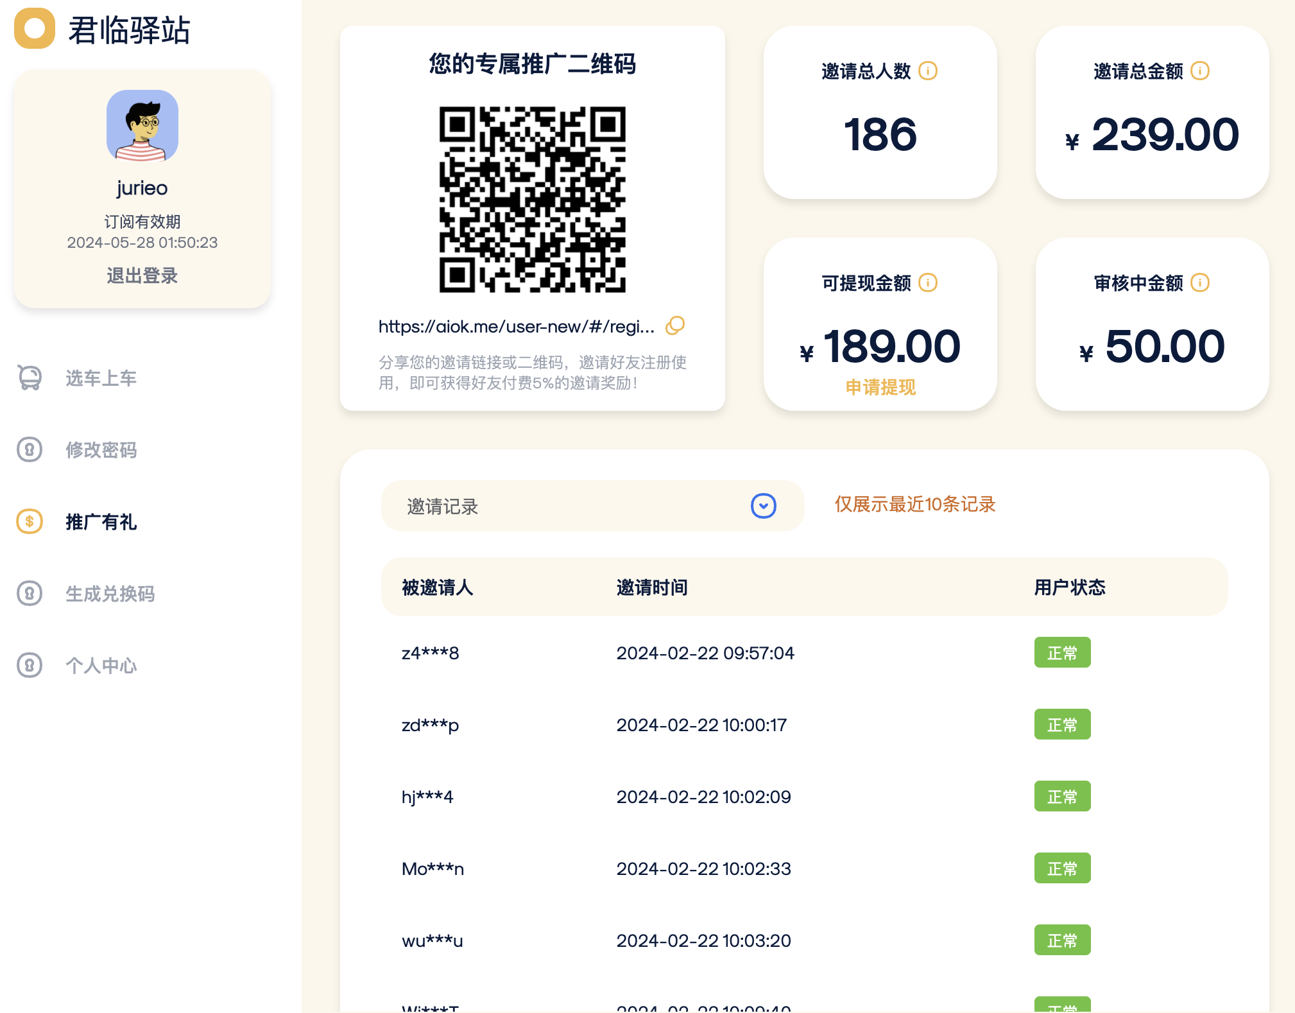Click 正常 status badge for z4***8
This screenshot has width=1295, height=1013.
pyautogui.click(x=1062, y=653)
